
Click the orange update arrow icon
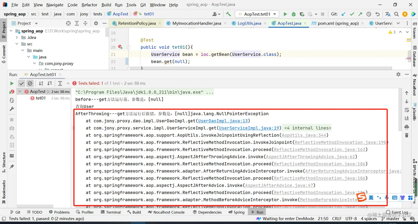[x=405, y=14]
